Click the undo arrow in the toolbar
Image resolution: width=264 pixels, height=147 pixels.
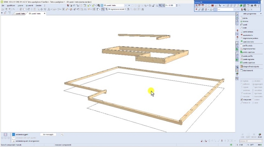tap(14, 10)
